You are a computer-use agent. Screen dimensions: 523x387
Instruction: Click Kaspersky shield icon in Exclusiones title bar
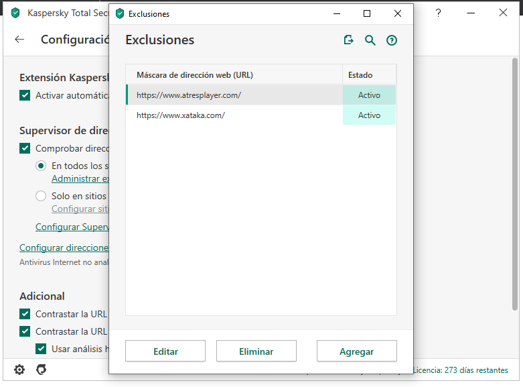120,13
